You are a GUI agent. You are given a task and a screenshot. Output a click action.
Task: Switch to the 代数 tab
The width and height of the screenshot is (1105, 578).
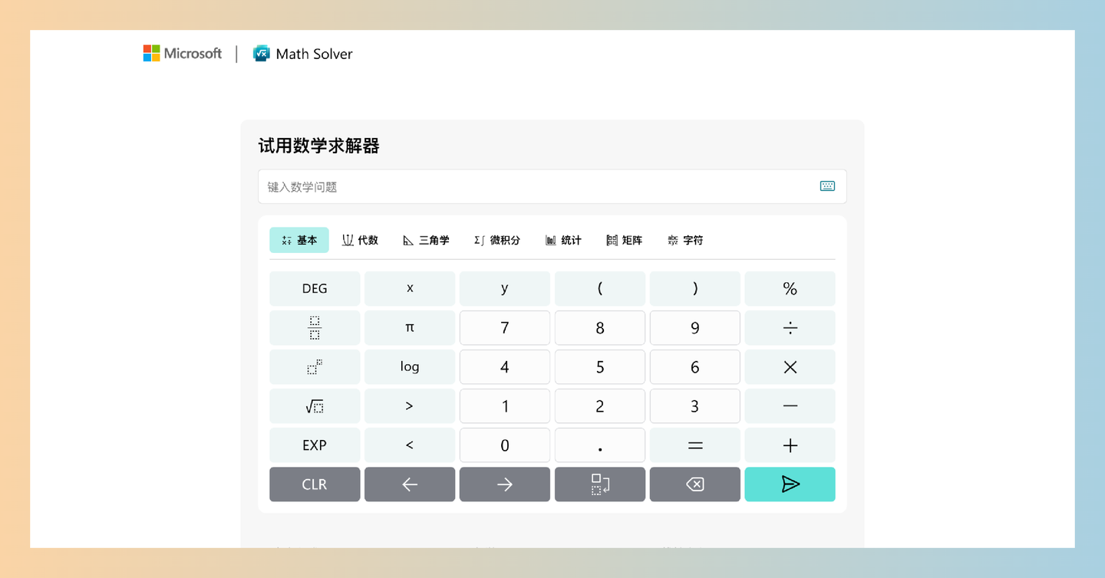(x=361, y=240)
